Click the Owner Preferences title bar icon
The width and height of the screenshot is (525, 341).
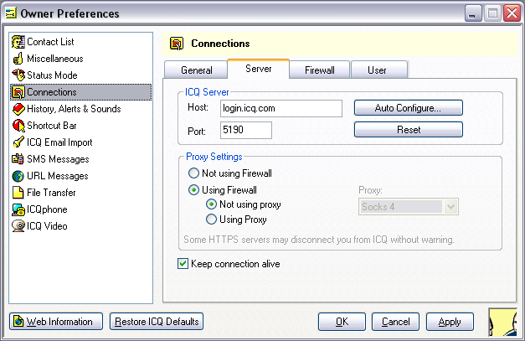(x=11, y=13)
